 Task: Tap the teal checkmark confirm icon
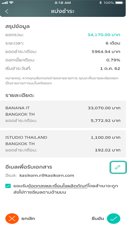(114, 219)
